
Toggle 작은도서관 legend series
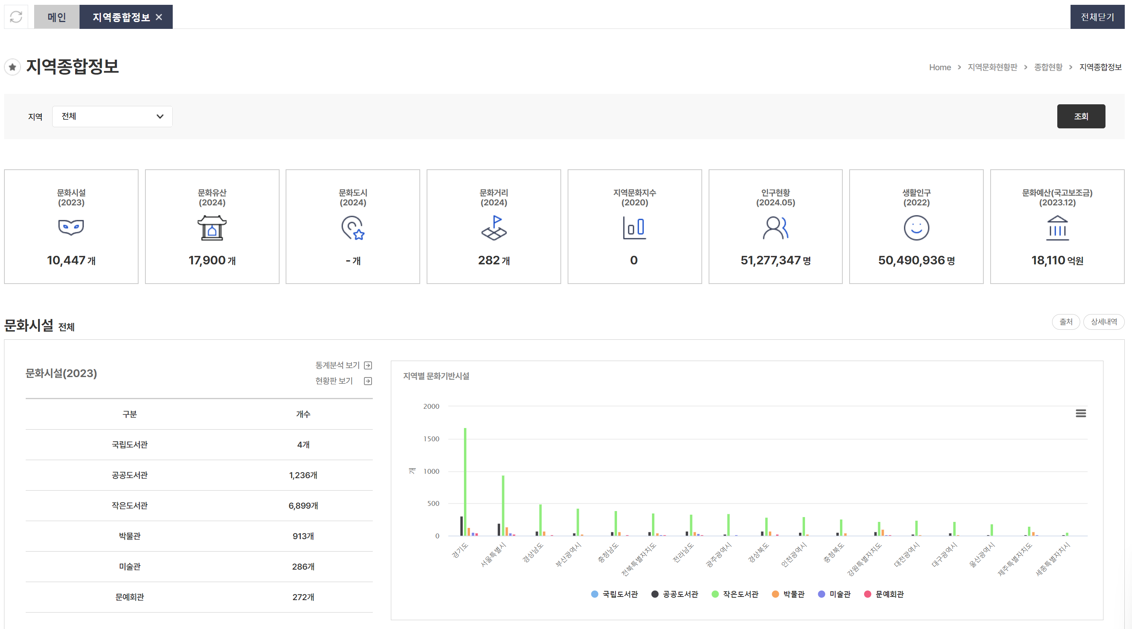click(x=734, y=594)
